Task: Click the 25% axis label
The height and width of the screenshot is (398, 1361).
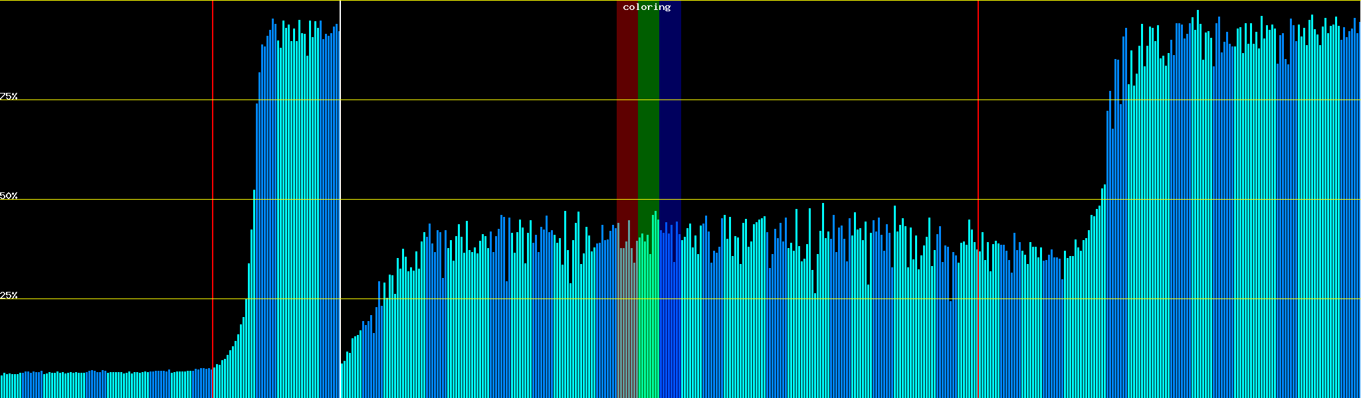Action: (9, 295)
